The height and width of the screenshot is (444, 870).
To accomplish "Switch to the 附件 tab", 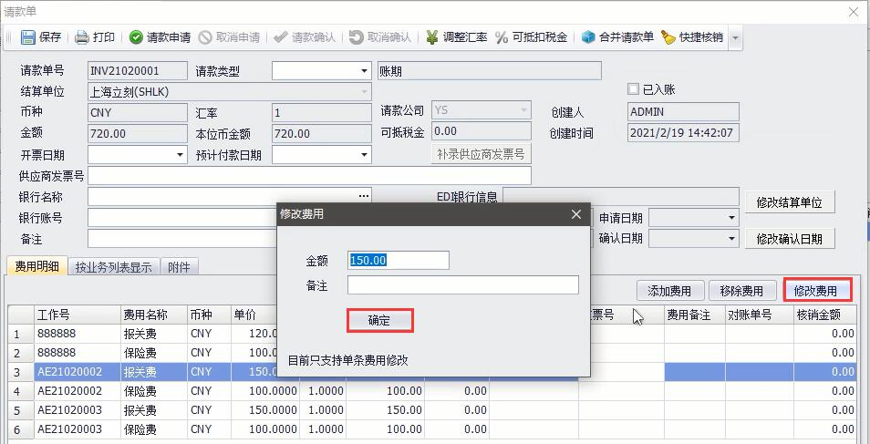I will click(x=180, y=267).
